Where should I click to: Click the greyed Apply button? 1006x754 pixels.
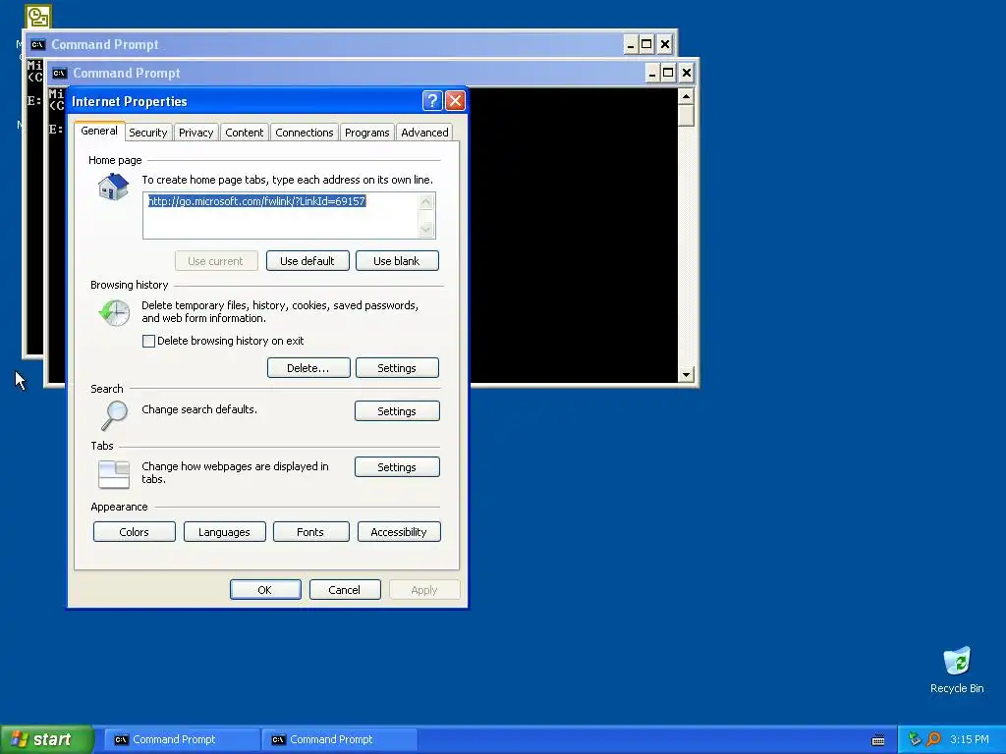click(x=424, y=590)
